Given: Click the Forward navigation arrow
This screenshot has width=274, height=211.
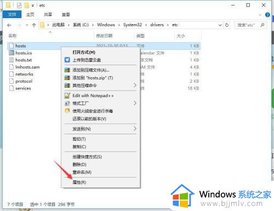Looking at the screenshot, I should [19, 25].
